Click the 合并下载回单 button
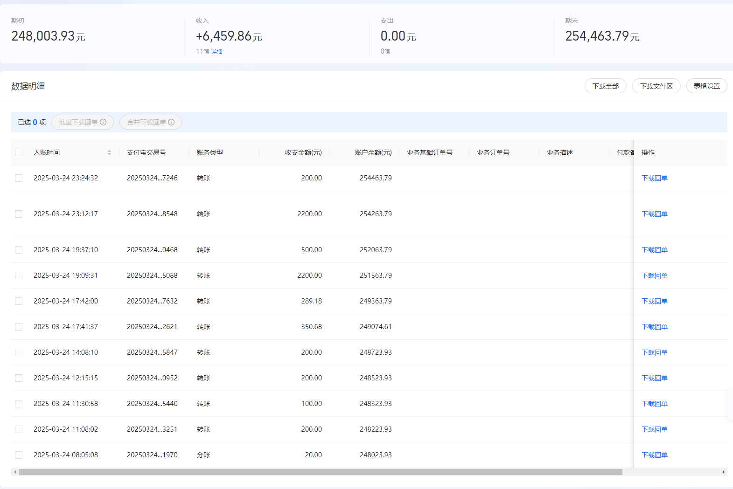 pos(151,122)
